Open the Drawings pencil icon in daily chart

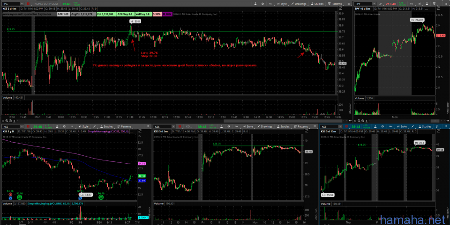click(x=94, y=126)
